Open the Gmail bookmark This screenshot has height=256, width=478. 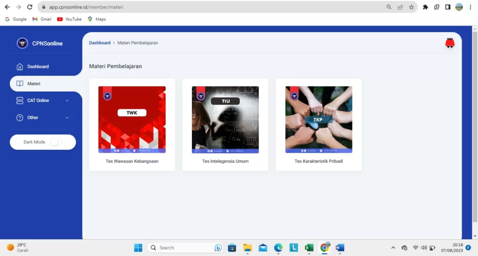coord(42,19)
